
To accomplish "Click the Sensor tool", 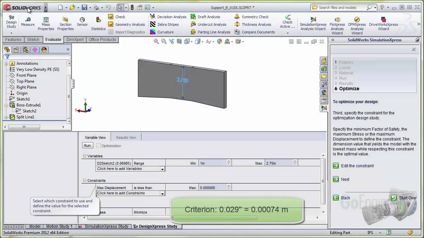I will (82, 22).
